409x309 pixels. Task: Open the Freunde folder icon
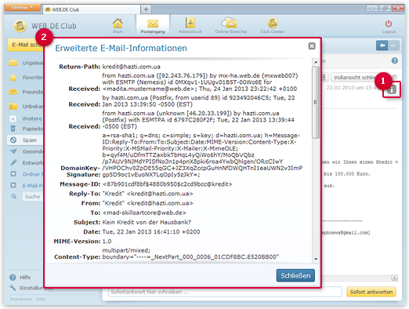pos(13,92)
